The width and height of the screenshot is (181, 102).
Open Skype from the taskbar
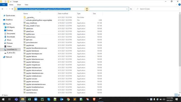49,99
